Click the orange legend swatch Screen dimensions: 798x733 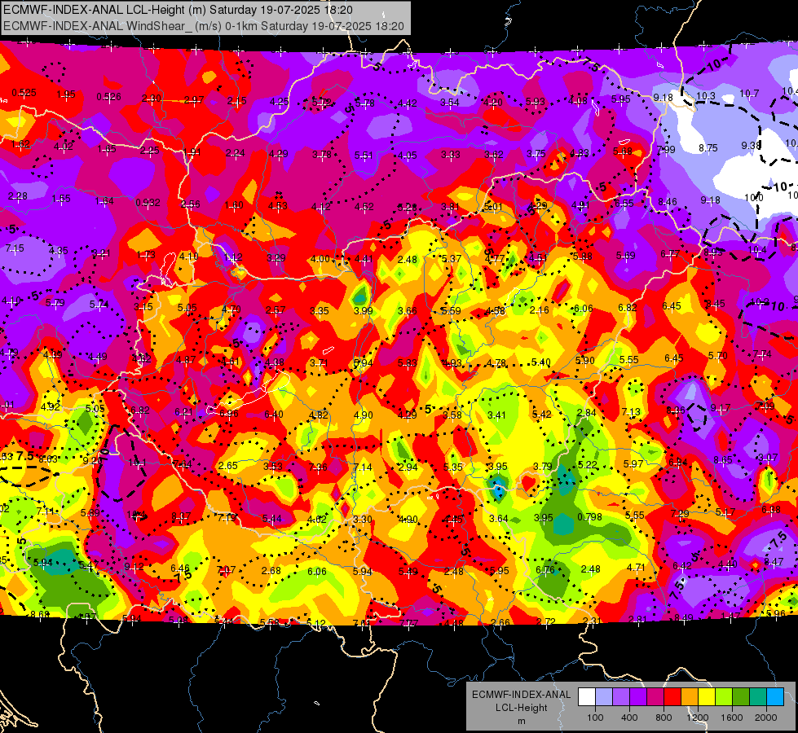690,697
